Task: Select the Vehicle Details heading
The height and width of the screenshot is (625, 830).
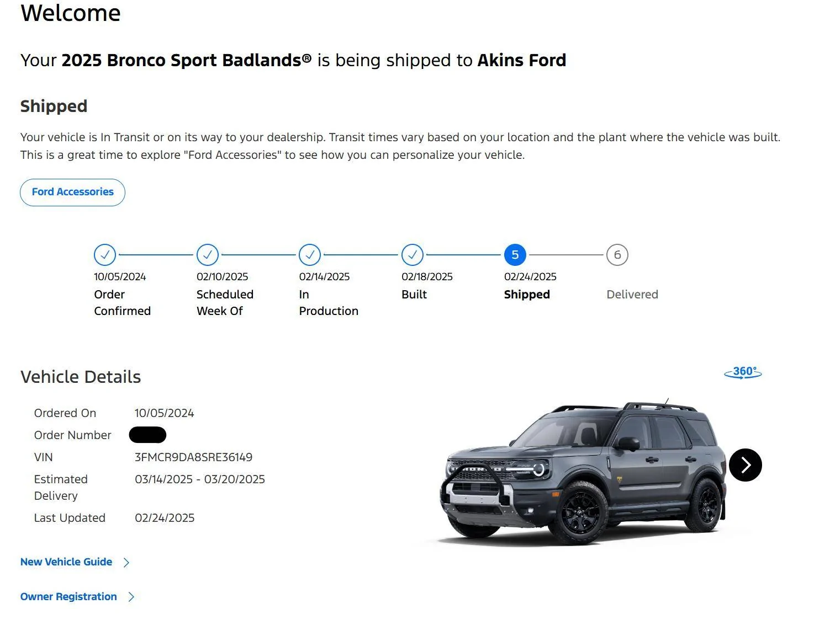Action: pyautogui.click(x=81, y=377)
